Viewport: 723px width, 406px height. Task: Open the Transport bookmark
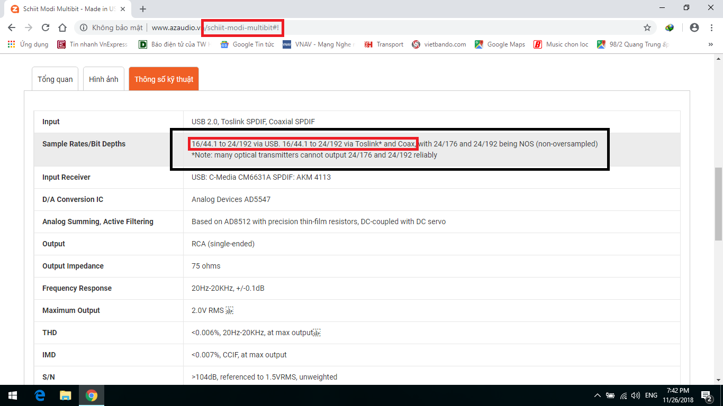pyautogui.click(x=384, y=44)
